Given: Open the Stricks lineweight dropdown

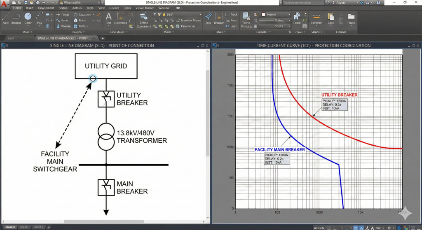Looking at the screenshot, I should click(275, 26).
